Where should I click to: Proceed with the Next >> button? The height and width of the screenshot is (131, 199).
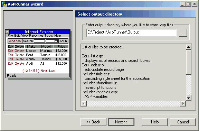pyautogui.click(x=121, y=122)
